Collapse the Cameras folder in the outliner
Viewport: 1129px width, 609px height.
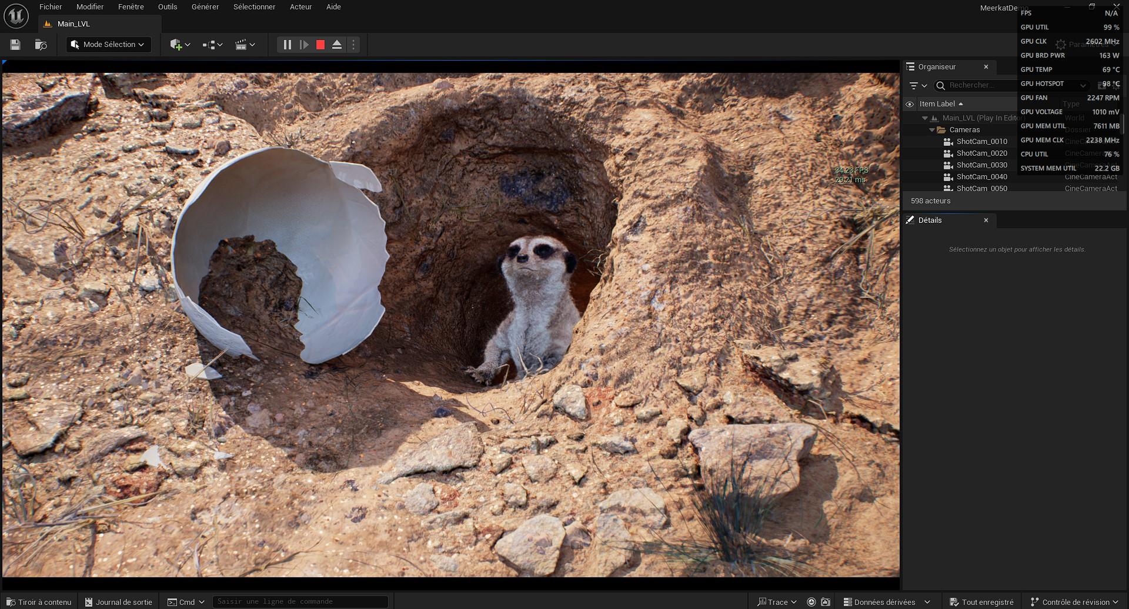click(932, 130)
